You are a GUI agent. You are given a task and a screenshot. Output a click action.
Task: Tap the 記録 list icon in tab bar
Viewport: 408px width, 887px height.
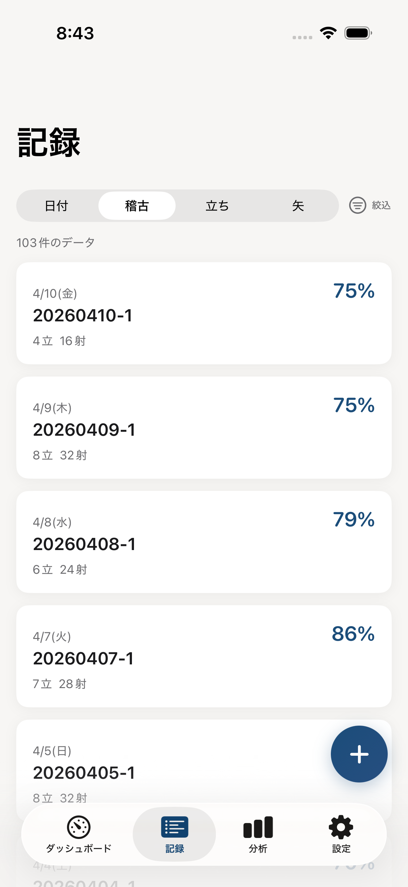click(175, 827)
